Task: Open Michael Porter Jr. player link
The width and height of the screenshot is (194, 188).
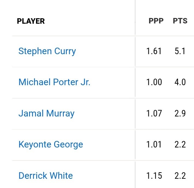Action: [54, 82]
